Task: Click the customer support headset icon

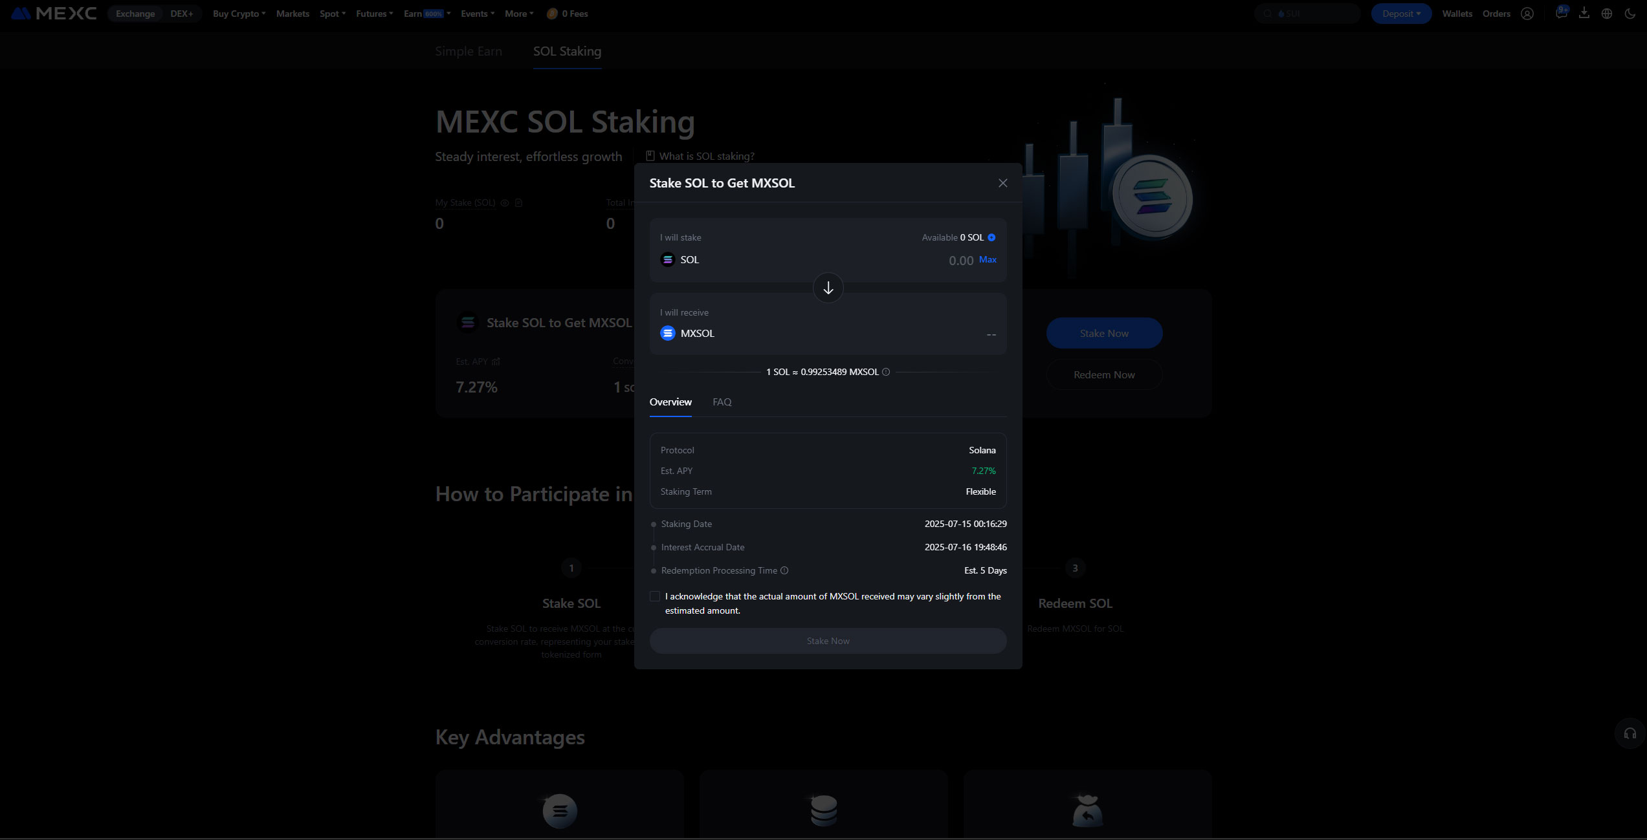Action: pos(1630,733)
